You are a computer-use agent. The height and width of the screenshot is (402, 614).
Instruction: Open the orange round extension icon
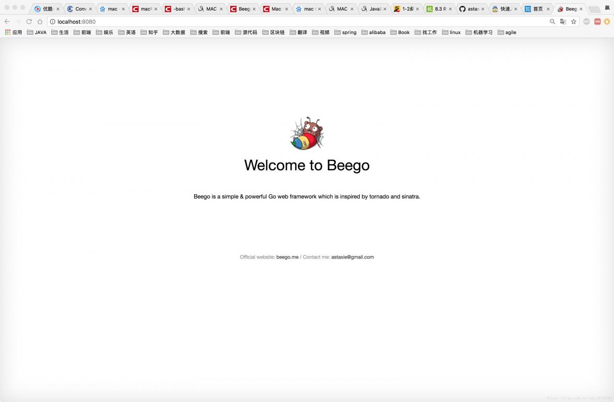pyautogui.click(x=607, y=22)
